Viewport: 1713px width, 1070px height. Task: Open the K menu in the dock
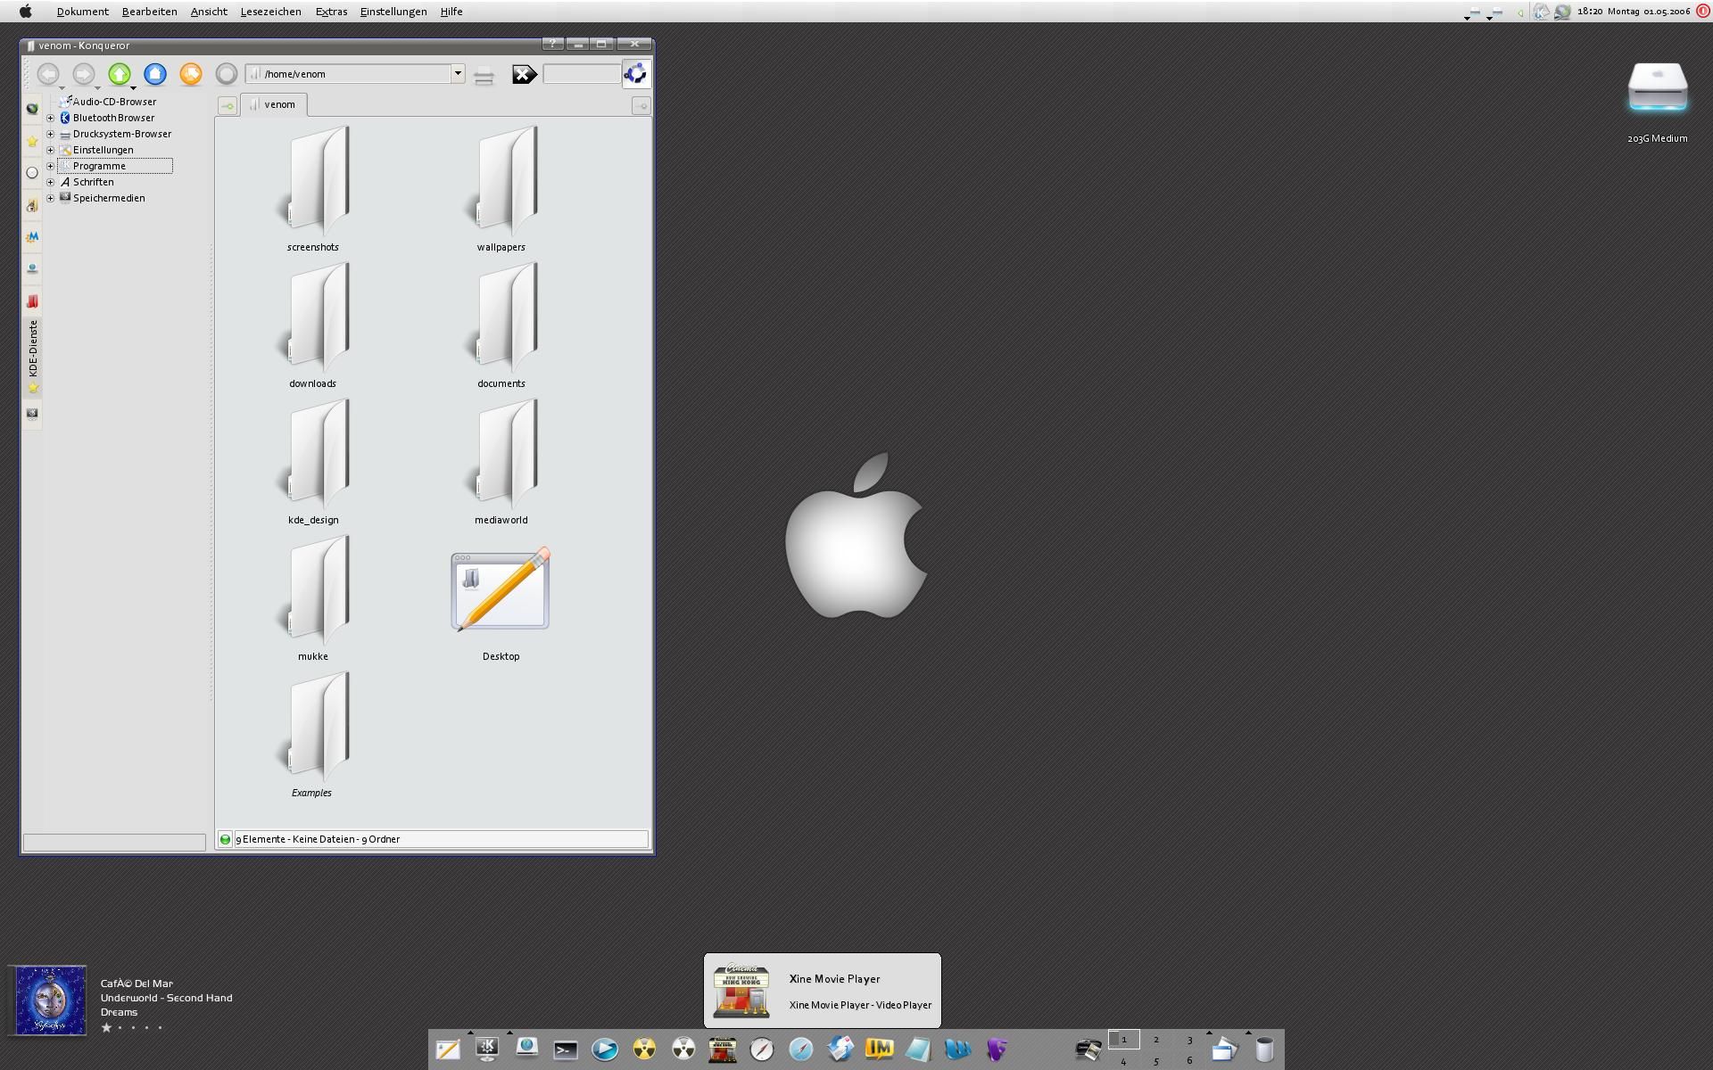tap(487, 1049)
